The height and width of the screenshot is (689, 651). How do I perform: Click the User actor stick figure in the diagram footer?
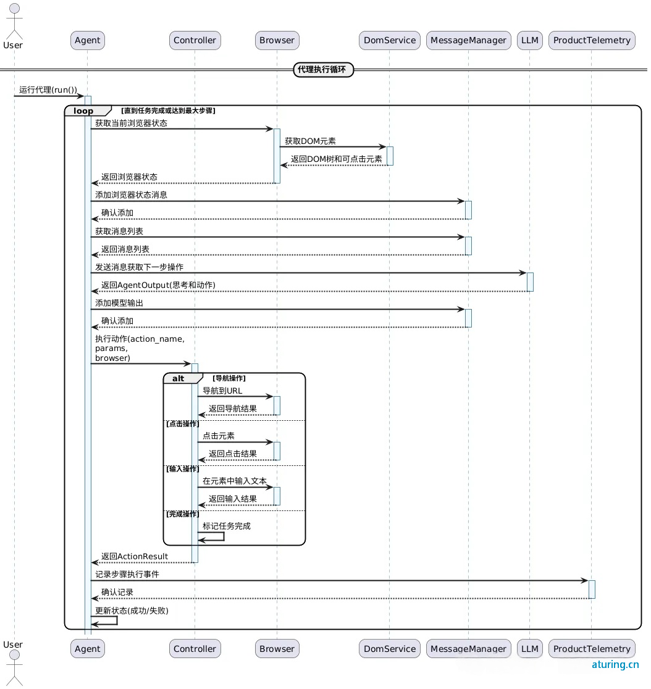click(13, 666)
